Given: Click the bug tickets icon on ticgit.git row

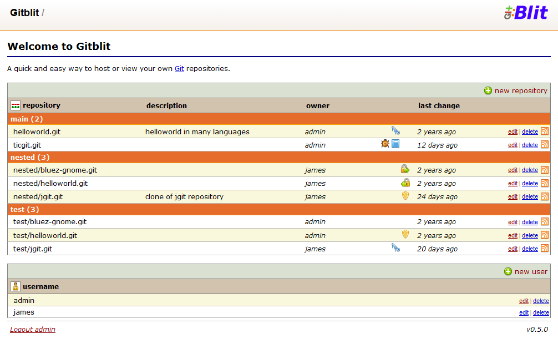Looking at the screenshot, I should pyautogui.click(x=385, y=144).
